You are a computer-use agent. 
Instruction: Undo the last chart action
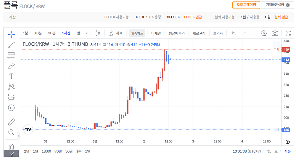click(234, 33)
